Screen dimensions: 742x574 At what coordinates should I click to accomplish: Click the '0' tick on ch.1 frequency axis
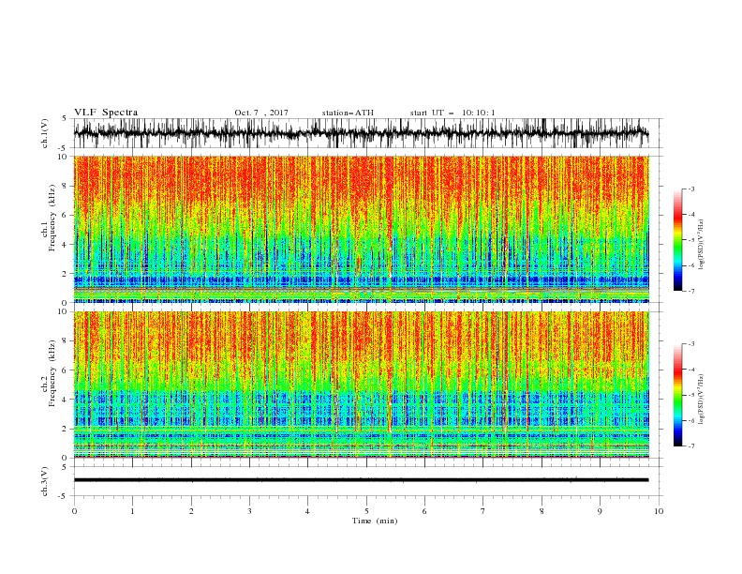[66, 303]
